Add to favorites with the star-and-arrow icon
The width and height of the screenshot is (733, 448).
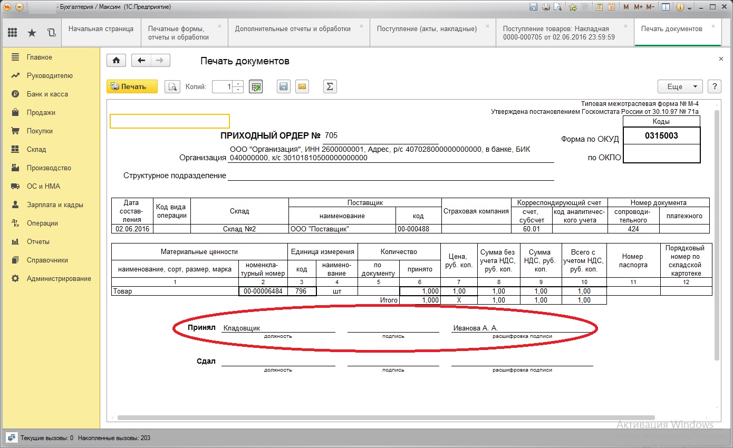[x=573, y=7]
